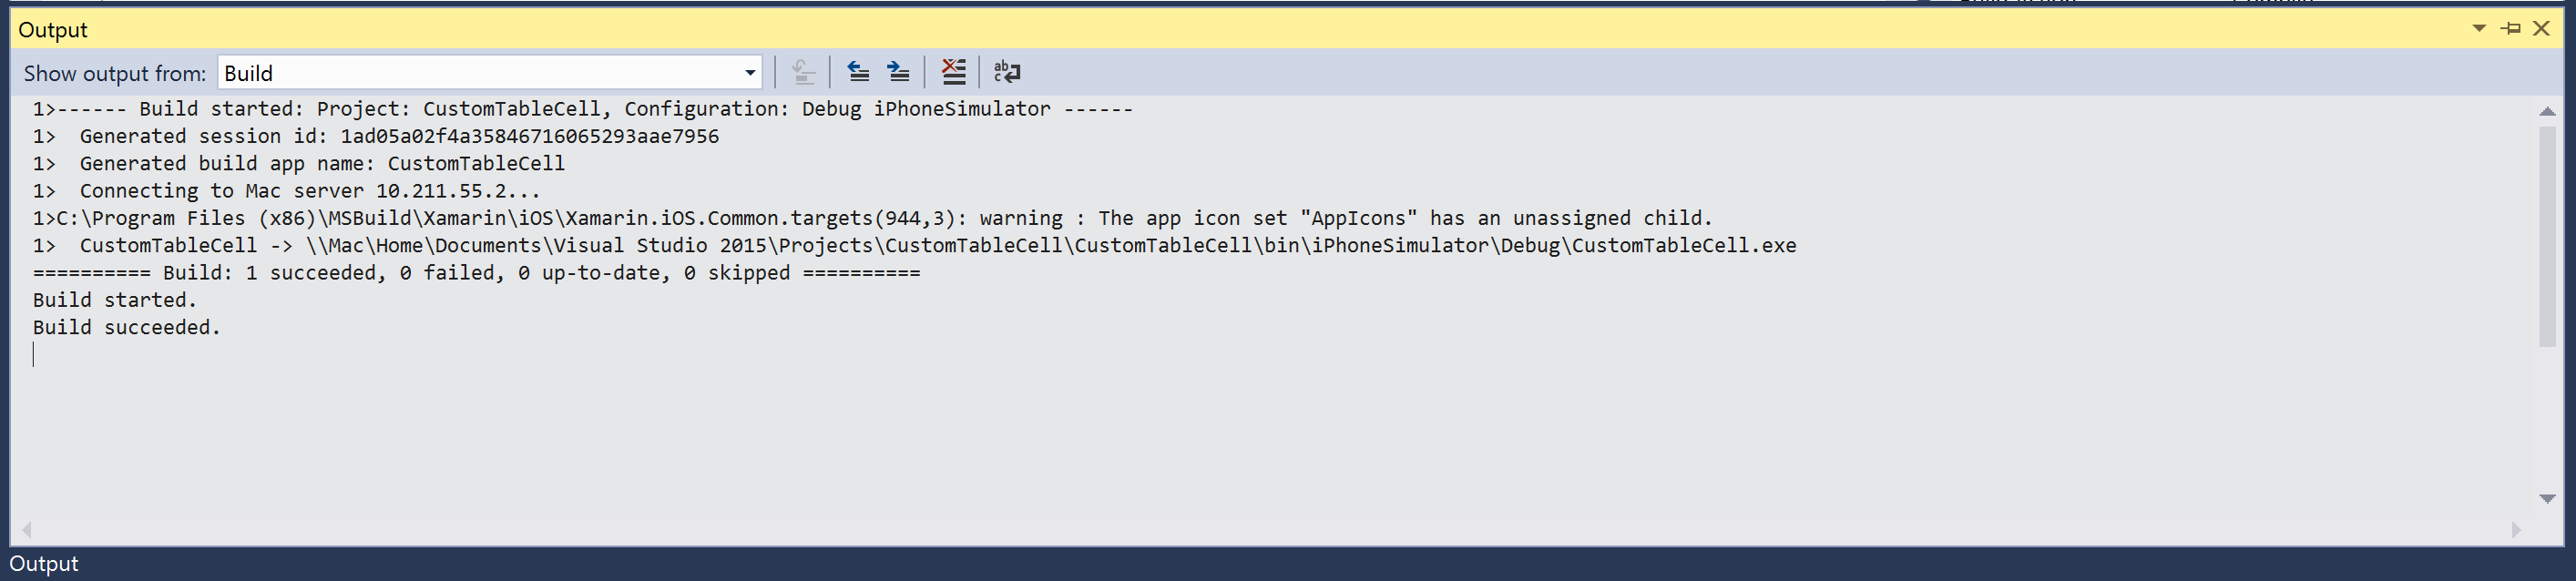
Task: Go to the next message in output
Action: (898, 72)
